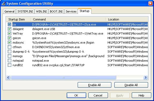Click the 'dslagent.exe USB' command text

pos(44,29)
